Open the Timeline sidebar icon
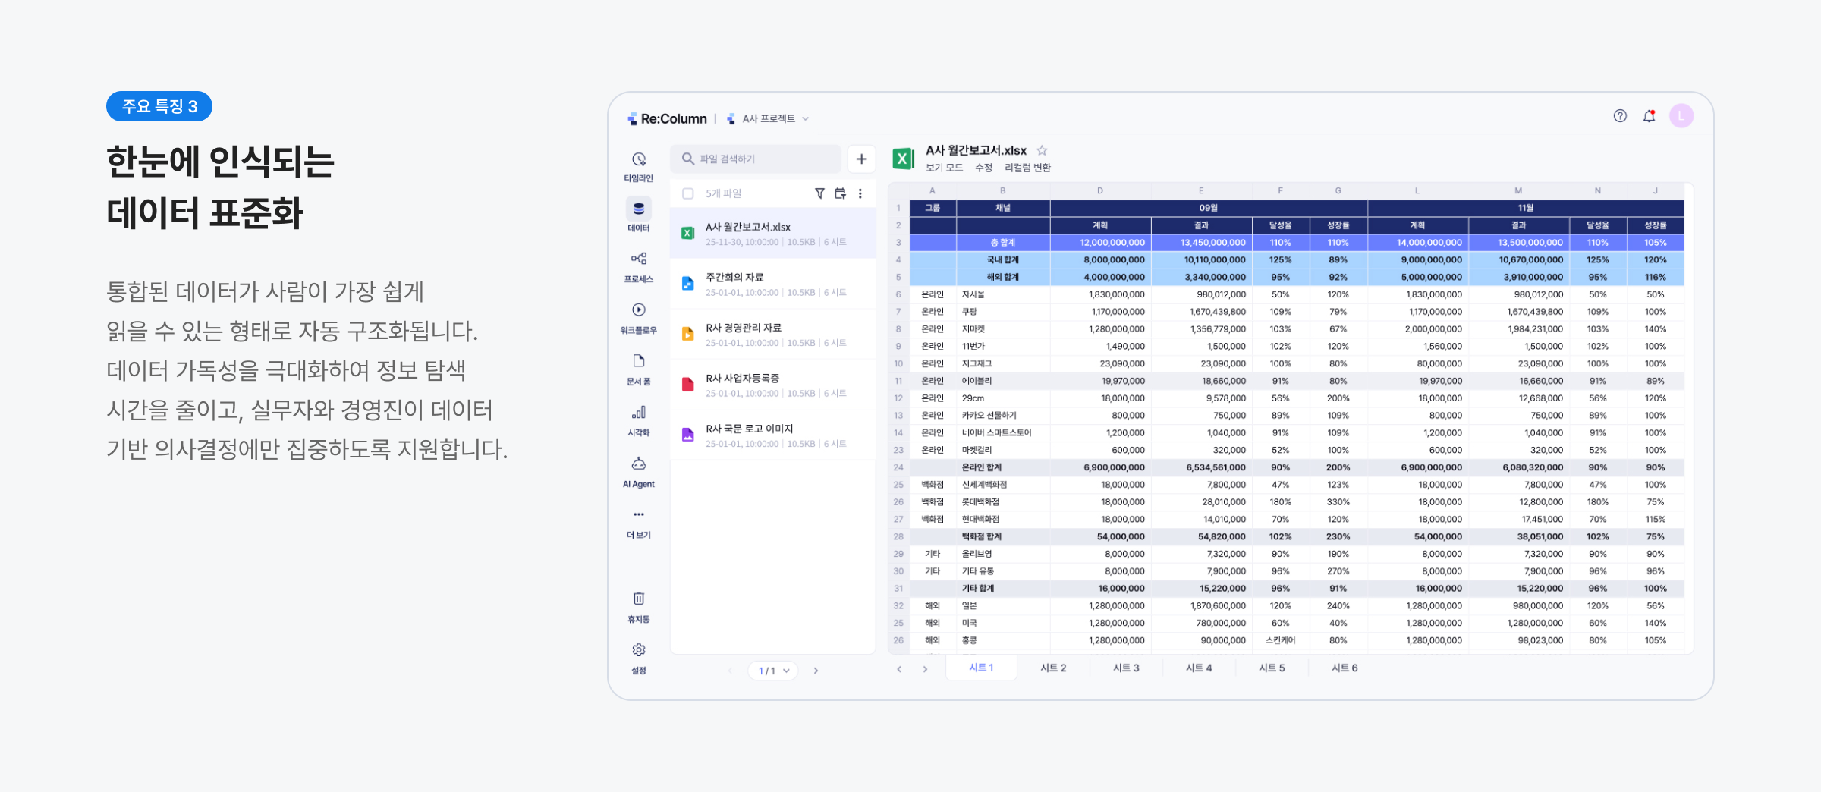Screen dimensions: 1821x792 638,160
